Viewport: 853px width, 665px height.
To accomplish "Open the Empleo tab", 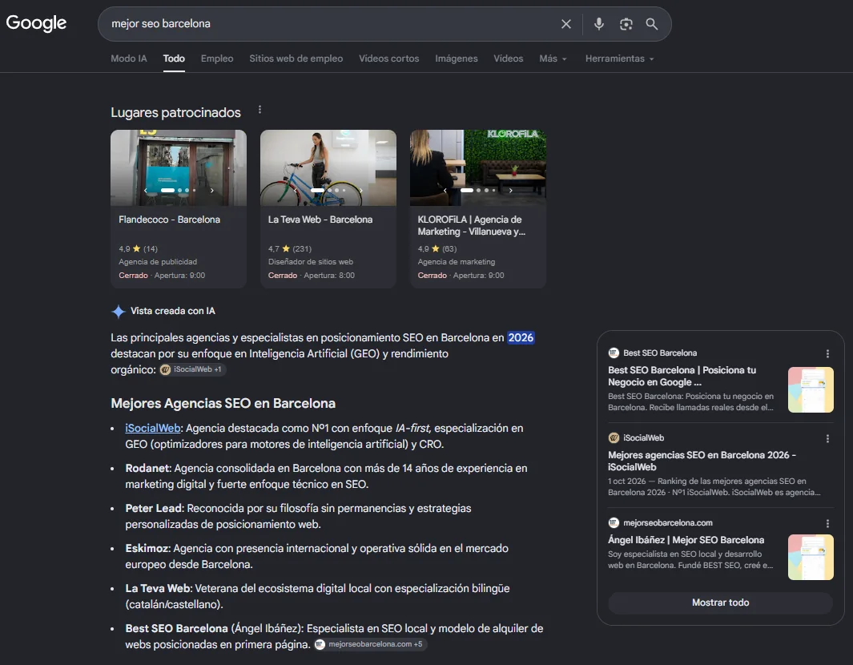I will click(x=217, y=58).
